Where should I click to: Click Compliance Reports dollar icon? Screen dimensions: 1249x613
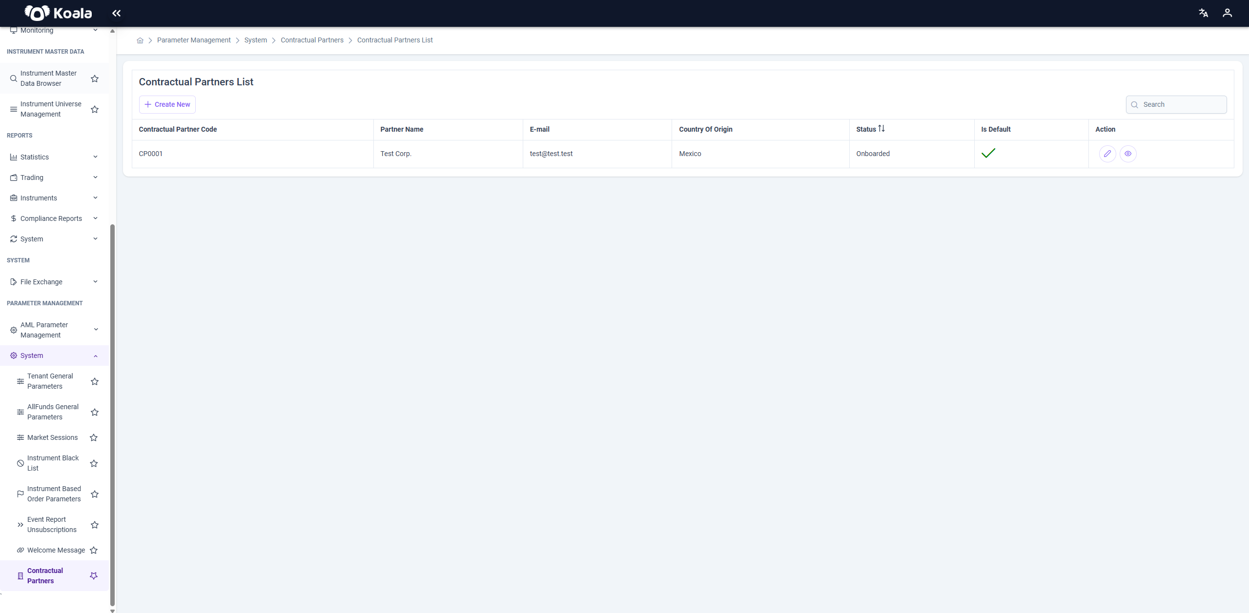click(x=14, y=218)
